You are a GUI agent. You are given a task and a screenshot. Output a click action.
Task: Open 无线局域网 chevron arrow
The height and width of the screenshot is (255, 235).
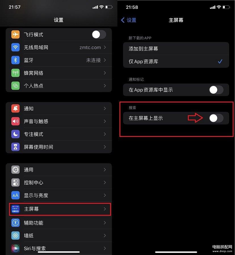tap(105, 47)
